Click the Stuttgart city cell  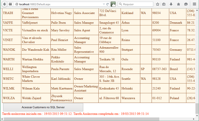pyautogui.click(x=130, y=50)
